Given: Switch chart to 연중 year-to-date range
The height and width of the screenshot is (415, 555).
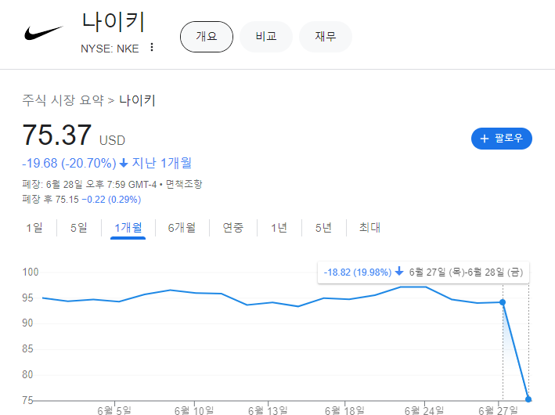Looking at the screenshot, I should click(233, 228).
